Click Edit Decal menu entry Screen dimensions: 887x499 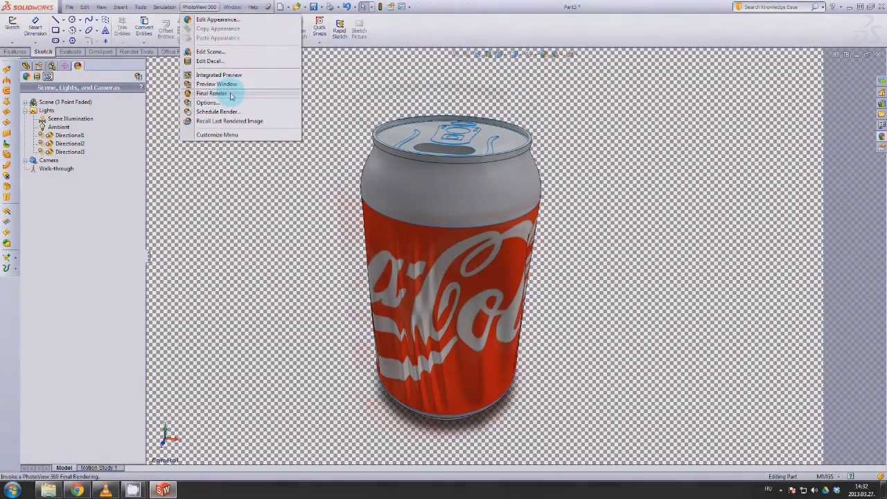pos(209,61)
